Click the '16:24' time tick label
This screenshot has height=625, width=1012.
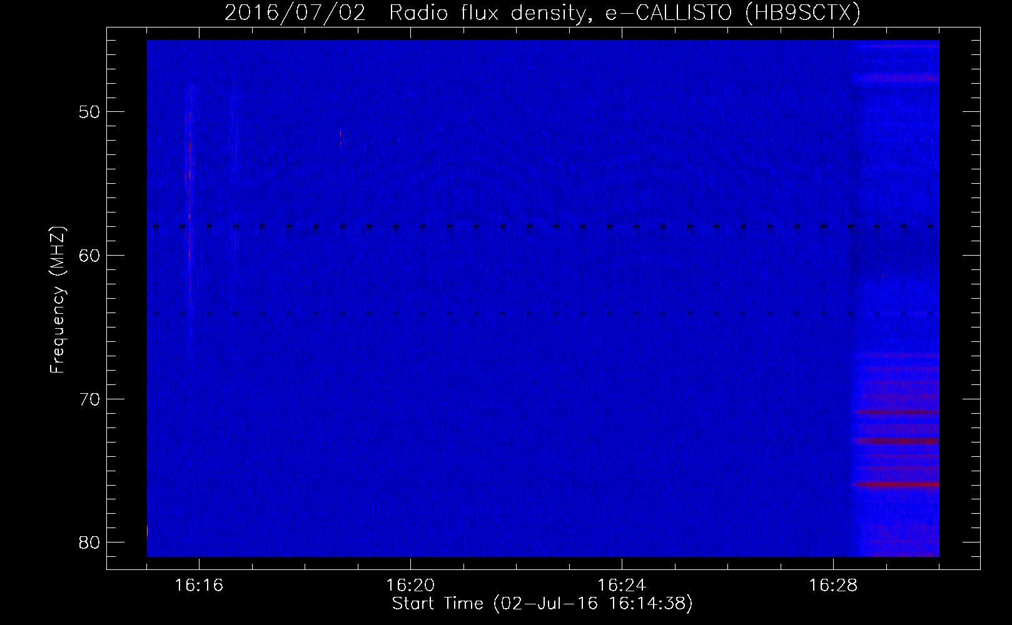tap(622, 586)
